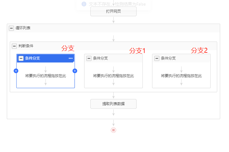229x152 pixels.
Task: Collapse the selected blue 条件分支 branch
Action: point(21,58)
